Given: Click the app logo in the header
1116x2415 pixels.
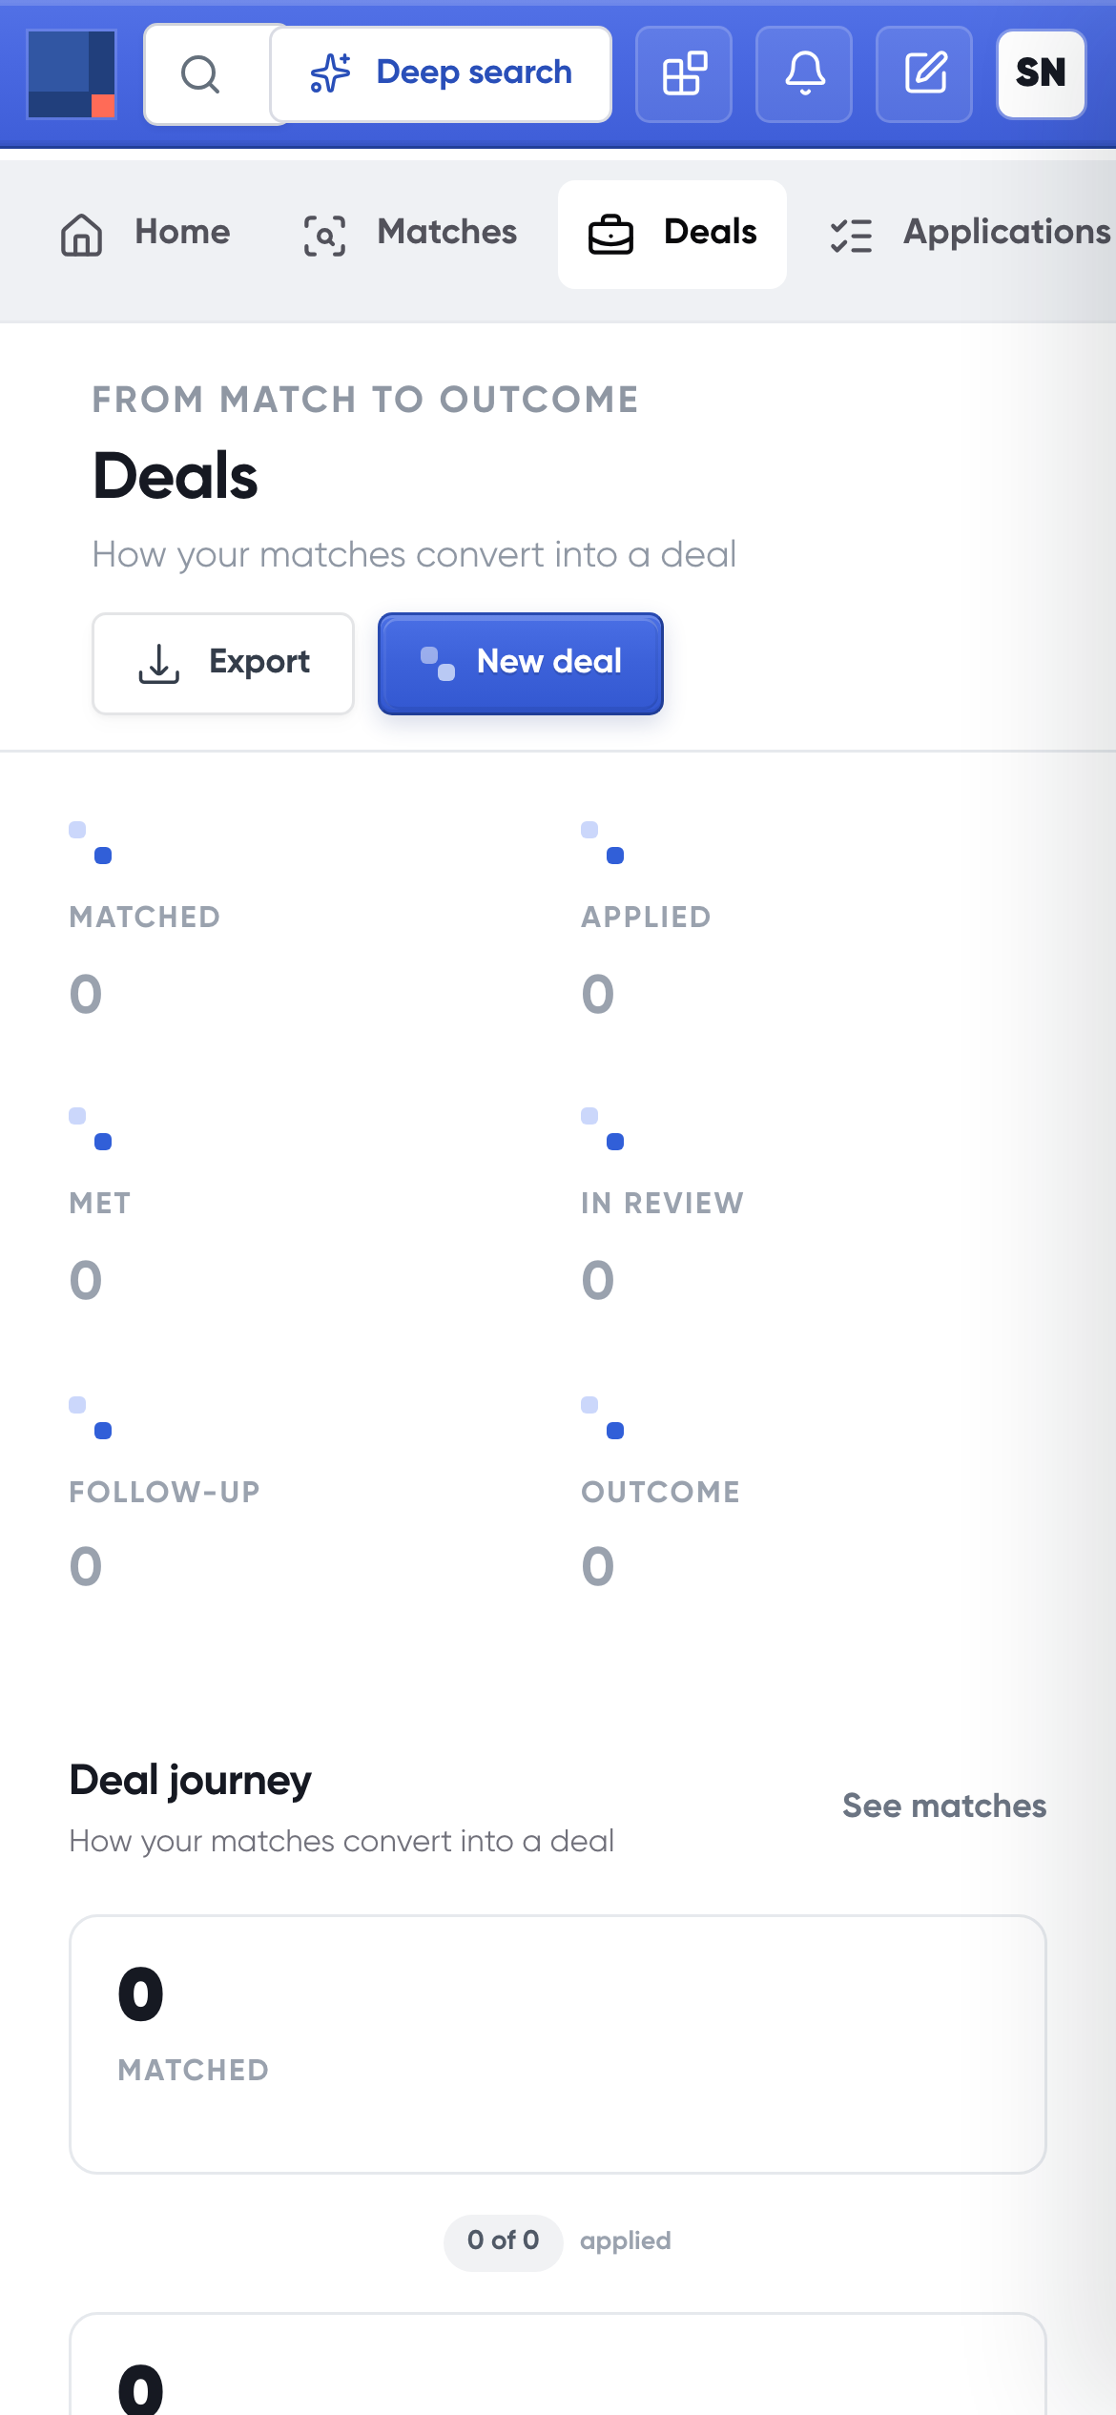Looking at the screenshot, I should (x=72, y=73).
